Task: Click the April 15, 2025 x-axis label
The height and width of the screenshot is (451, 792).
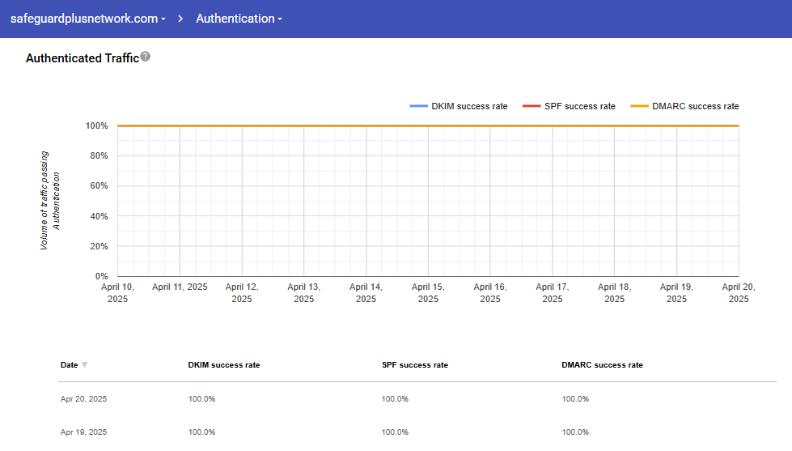Action: (x=428, y=292)
